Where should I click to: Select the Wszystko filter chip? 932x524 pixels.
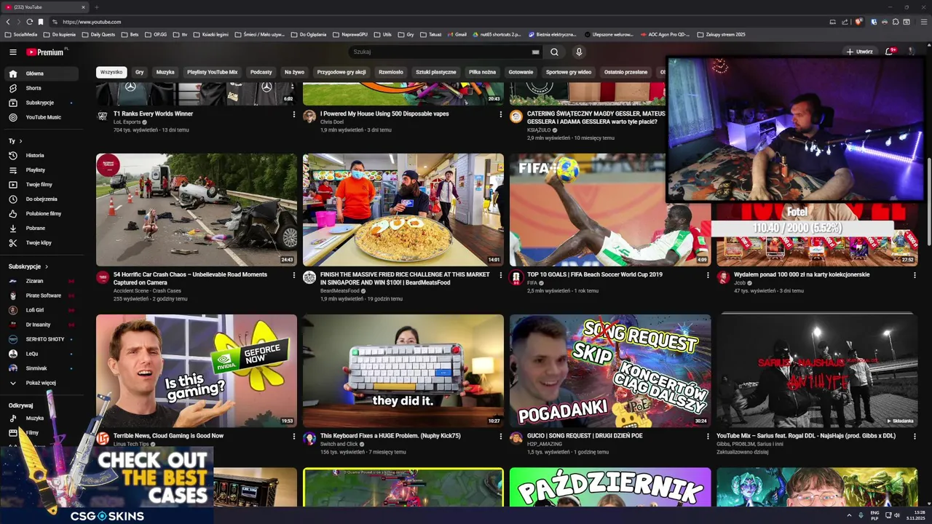111,72
